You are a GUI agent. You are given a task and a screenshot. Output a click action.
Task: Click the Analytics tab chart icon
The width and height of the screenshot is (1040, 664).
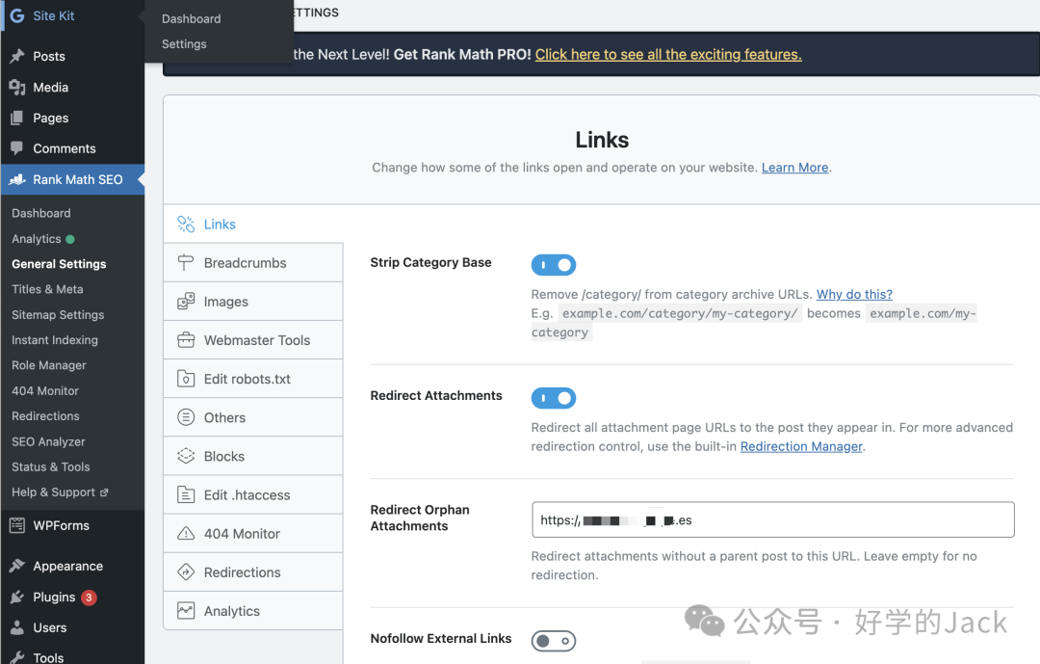pyautogui.click(x=186, y=611)
